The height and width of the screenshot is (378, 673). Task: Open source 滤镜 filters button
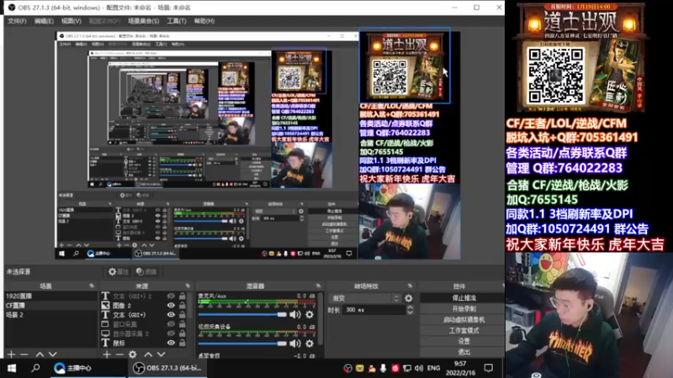146,271
